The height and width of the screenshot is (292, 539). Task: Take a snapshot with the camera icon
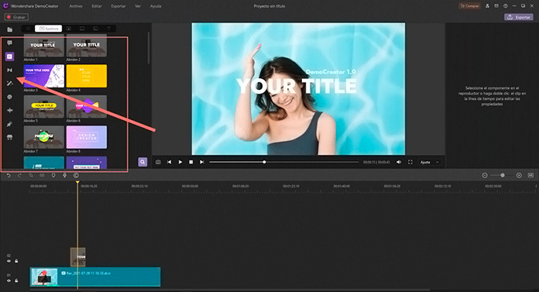pyautogui.click(x=158, y=162)
